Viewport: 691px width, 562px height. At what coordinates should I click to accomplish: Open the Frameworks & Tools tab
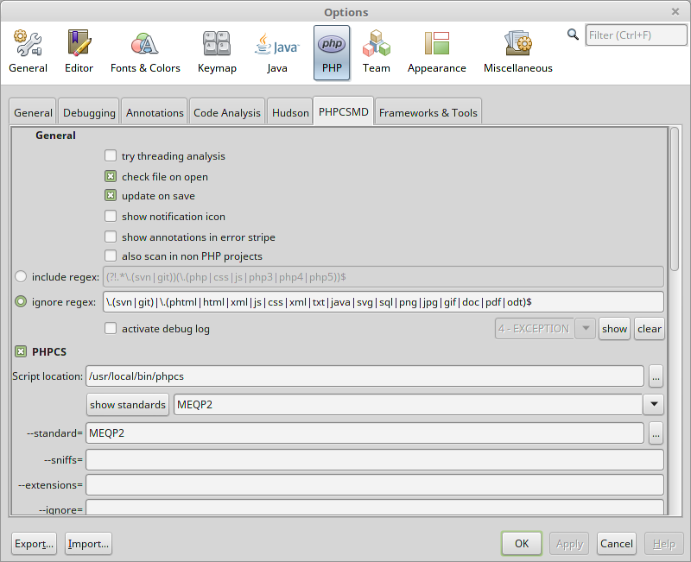pyautogui.click(x=428, y=113)
